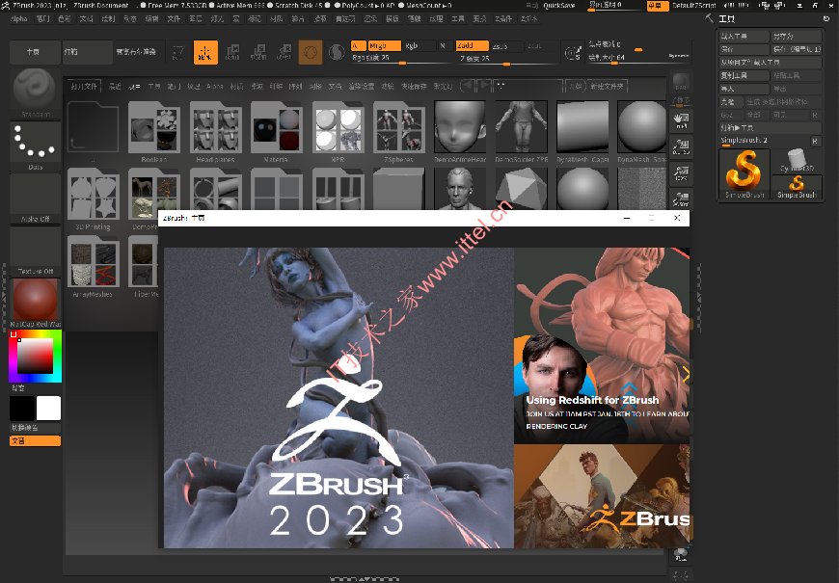Screen dimensions: 839x583
Task: Toggle the Mrgb button
Action: click(x=385, y=46)
